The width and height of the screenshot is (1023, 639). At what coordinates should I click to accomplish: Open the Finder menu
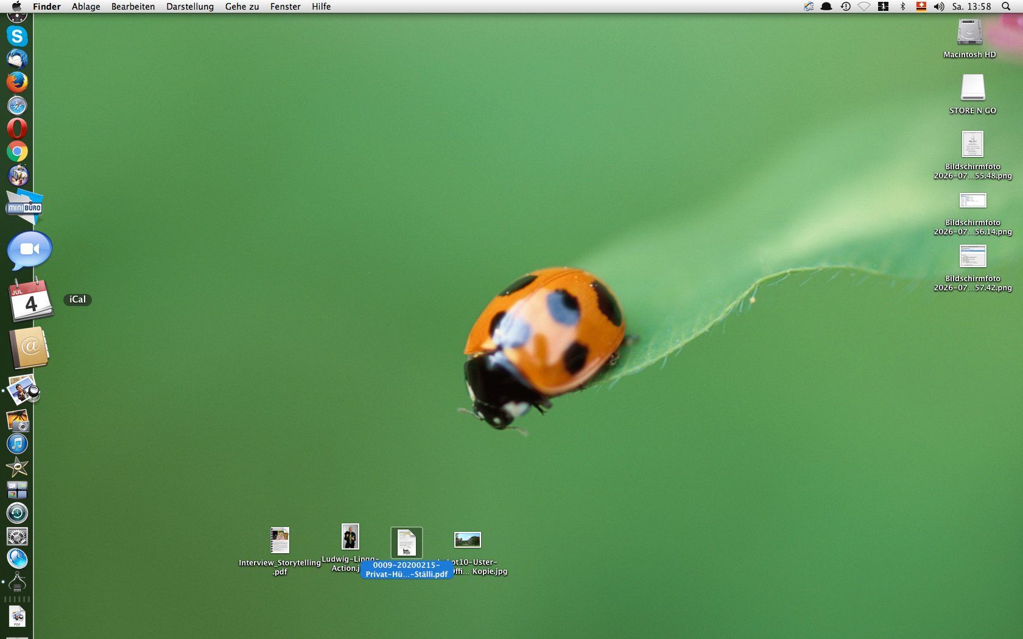point(47,7)
